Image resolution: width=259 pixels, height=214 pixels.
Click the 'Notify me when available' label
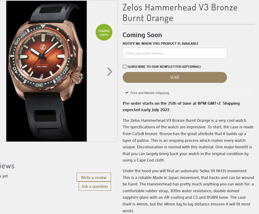(160, 44)
